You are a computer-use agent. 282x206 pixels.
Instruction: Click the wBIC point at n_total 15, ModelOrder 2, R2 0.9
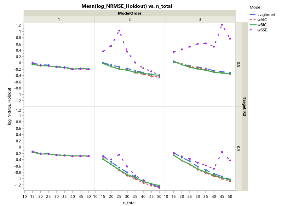pos(103,159)
